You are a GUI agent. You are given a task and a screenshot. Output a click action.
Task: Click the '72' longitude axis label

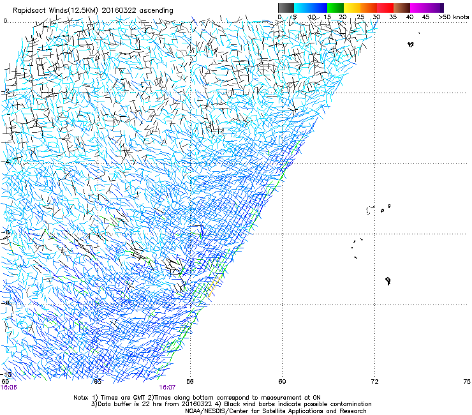[x=374, y=382]
